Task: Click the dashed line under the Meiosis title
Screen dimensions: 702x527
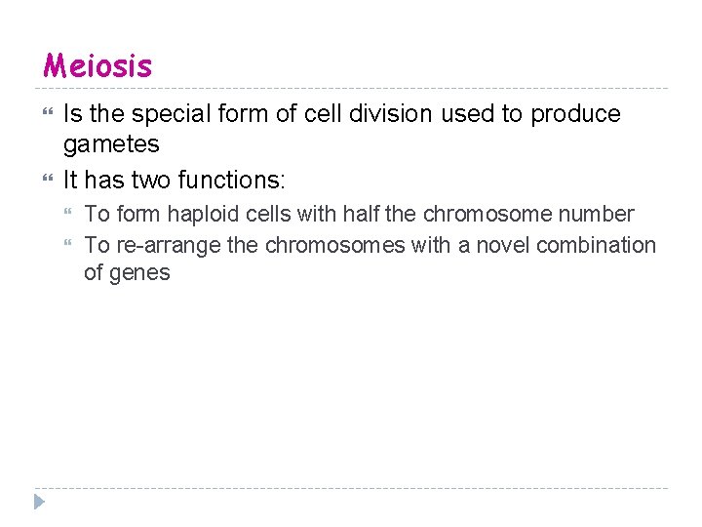Action: [x=351, y=89]
